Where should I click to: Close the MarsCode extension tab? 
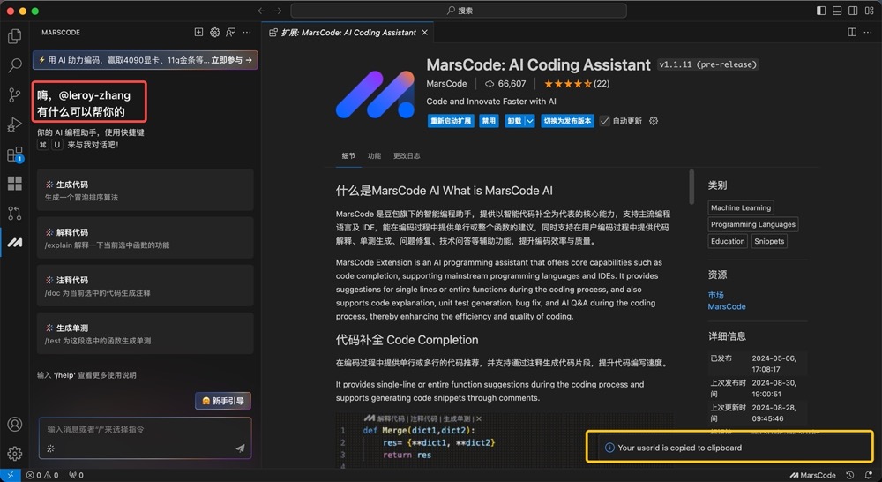(425, 33)
